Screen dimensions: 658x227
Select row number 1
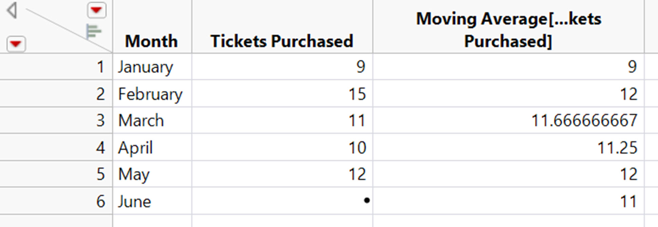(x=56, y=67)
